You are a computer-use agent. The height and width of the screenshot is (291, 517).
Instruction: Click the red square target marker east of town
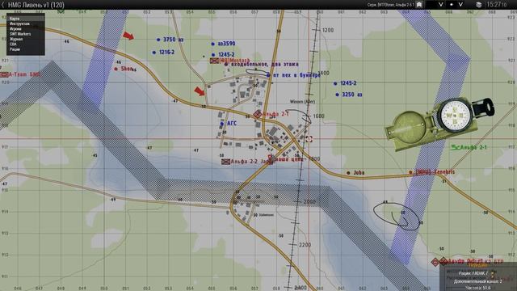309,139
